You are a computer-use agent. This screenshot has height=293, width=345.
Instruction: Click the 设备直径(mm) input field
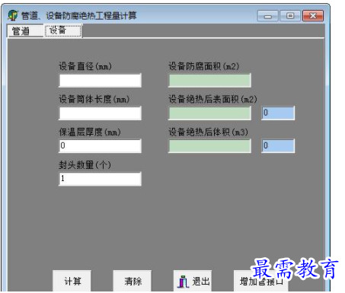coord(100,81)
